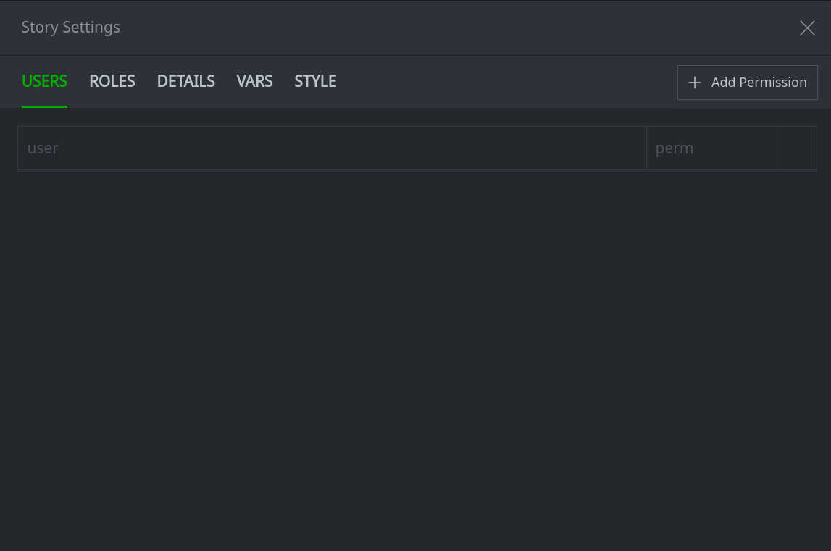Click the user column header
The width and height of the screenshot is (831, 551).
click(x=332, y=148)
